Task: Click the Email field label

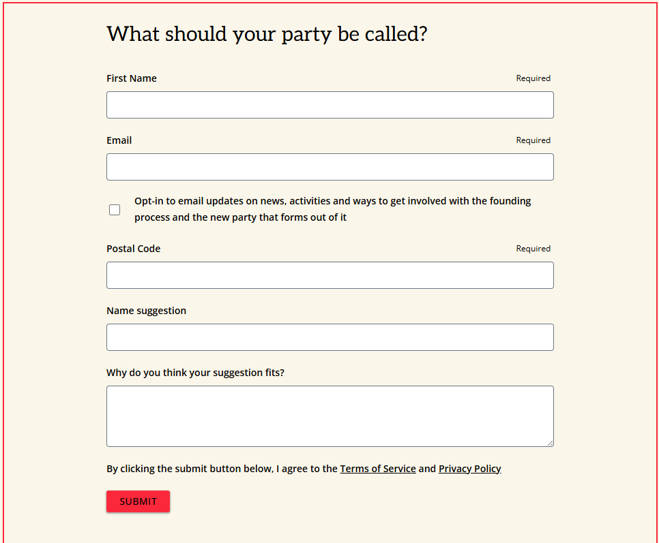Action: 119,140
